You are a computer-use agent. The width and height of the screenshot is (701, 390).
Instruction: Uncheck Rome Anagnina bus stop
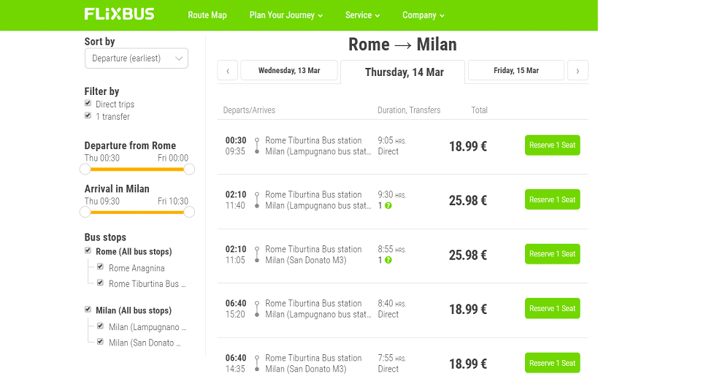coord(100,267)
